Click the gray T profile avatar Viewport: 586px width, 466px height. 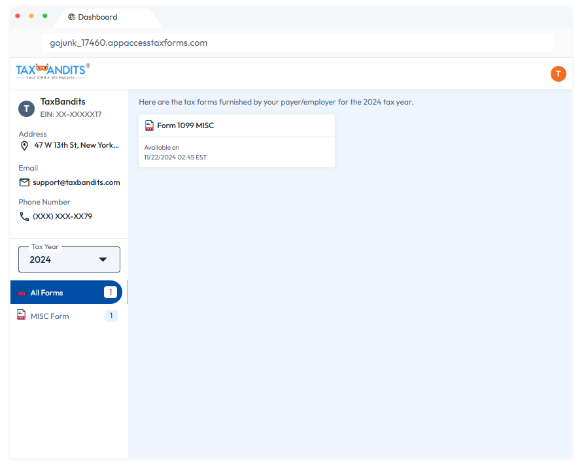pyautogui.click(x=26, y=108)
